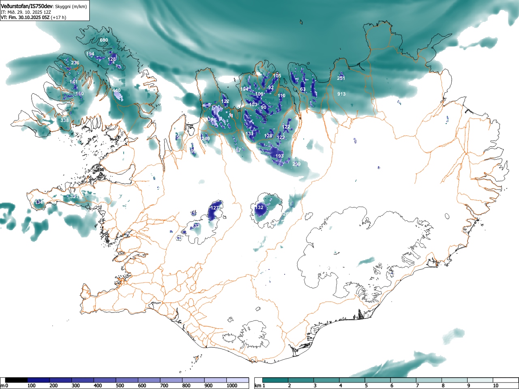
Task: Click the map value 249
Action: click(206, 139)
